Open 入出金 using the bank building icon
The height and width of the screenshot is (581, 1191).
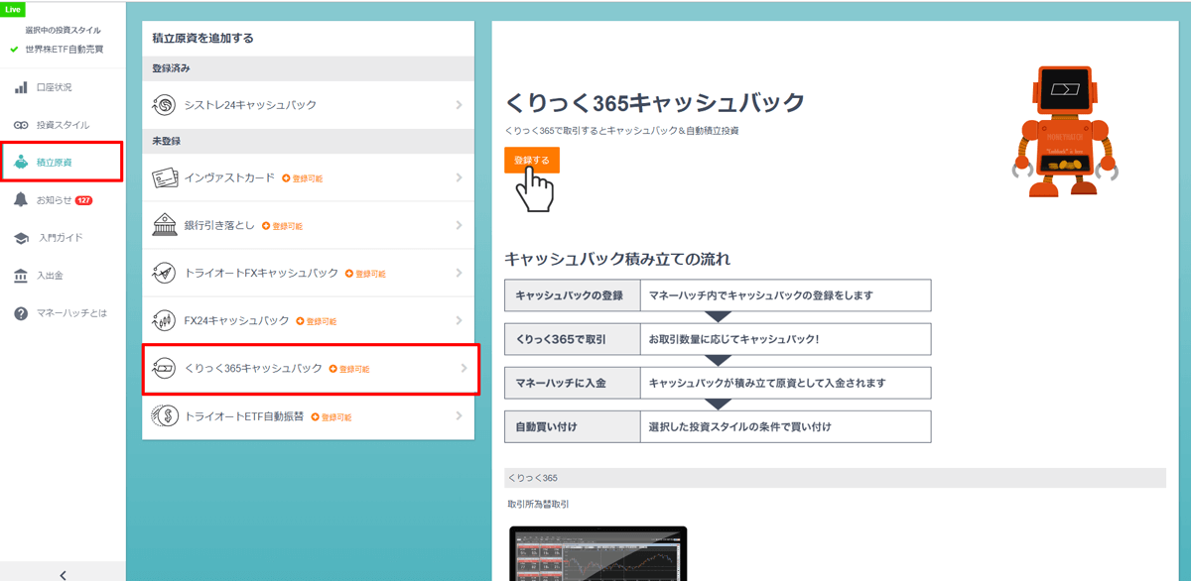(21, 276)
